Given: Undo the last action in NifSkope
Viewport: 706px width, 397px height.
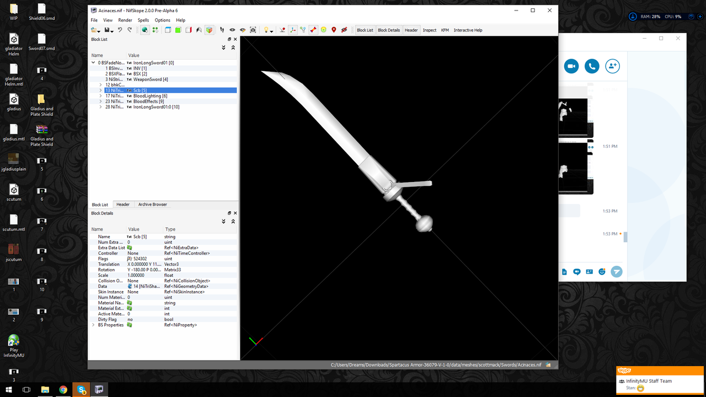Looking at the screenshot, I should coord(120,30).
